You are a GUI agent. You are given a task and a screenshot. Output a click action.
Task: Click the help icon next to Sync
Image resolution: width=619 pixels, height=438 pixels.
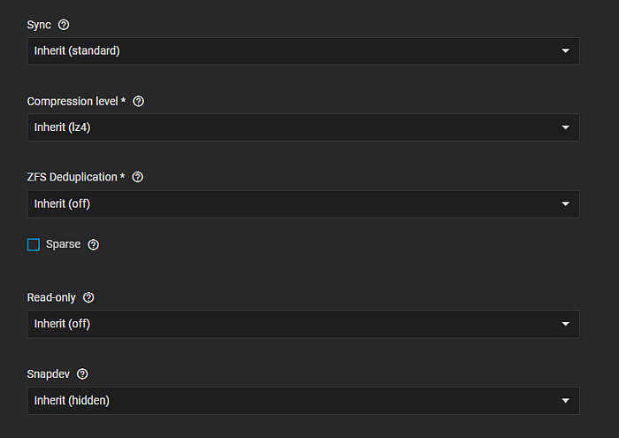click(64, 25)
